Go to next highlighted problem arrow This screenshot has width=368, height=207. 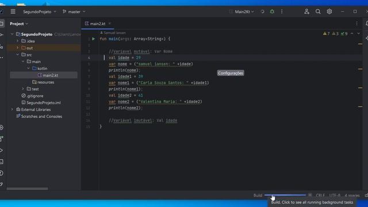(358, 33)
